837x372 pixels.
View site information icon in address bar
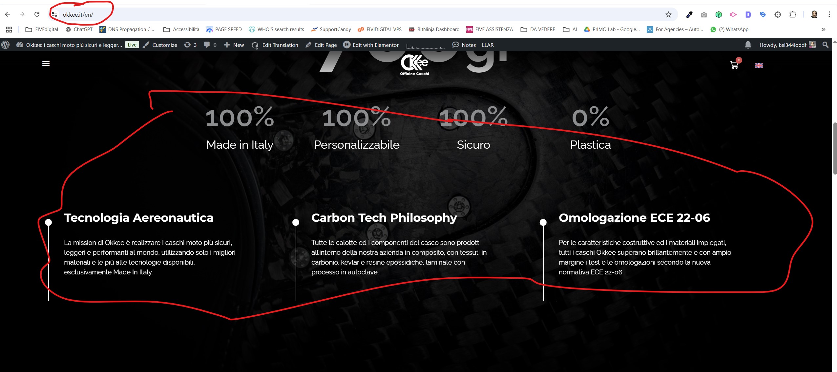coord(54,14)
